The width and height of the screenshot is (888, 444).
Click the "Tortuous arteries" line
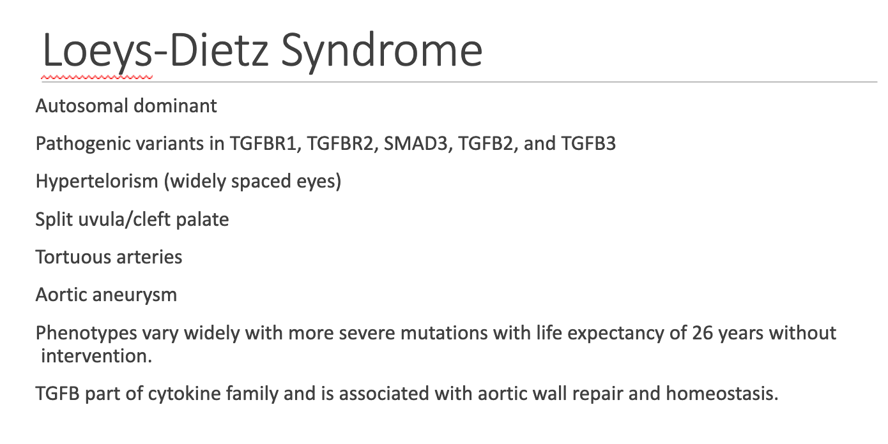coord(109,257)
